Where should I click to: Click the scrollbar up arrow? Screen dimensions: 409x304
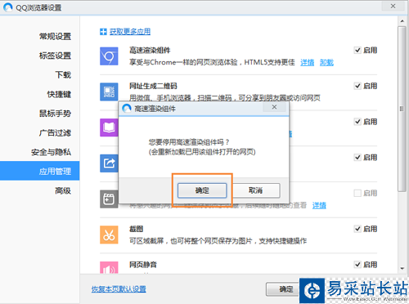pyautogui.click(x=402, y=21)
